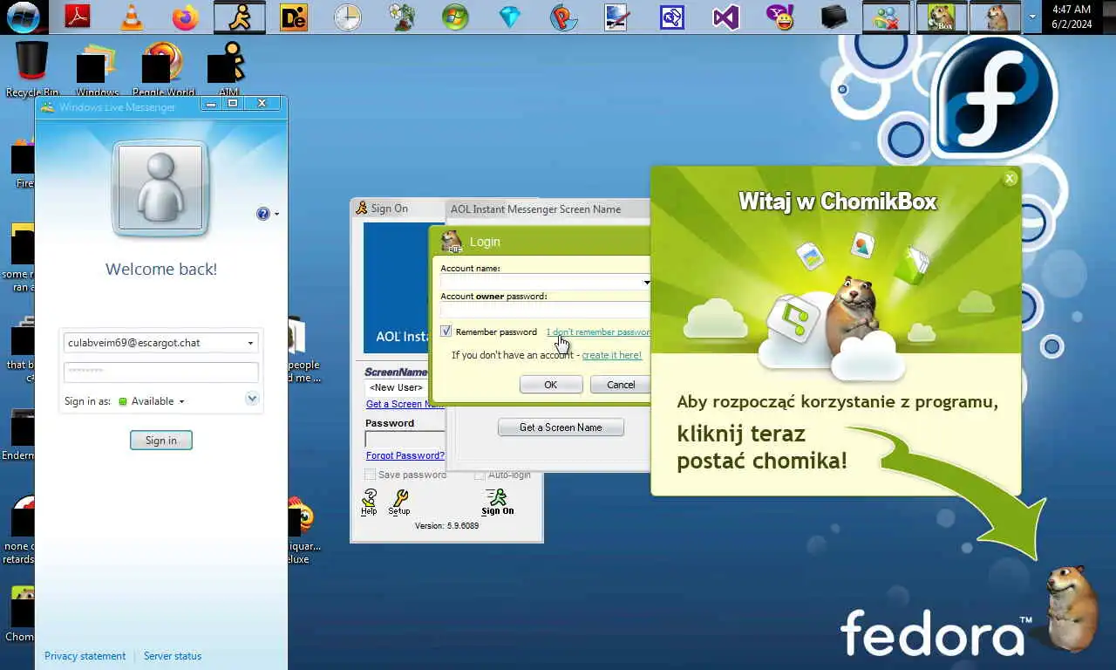Screen dimensions: 1116x670
Task: Switch to ChomikBox taskbar button
Action: point(942,17)
